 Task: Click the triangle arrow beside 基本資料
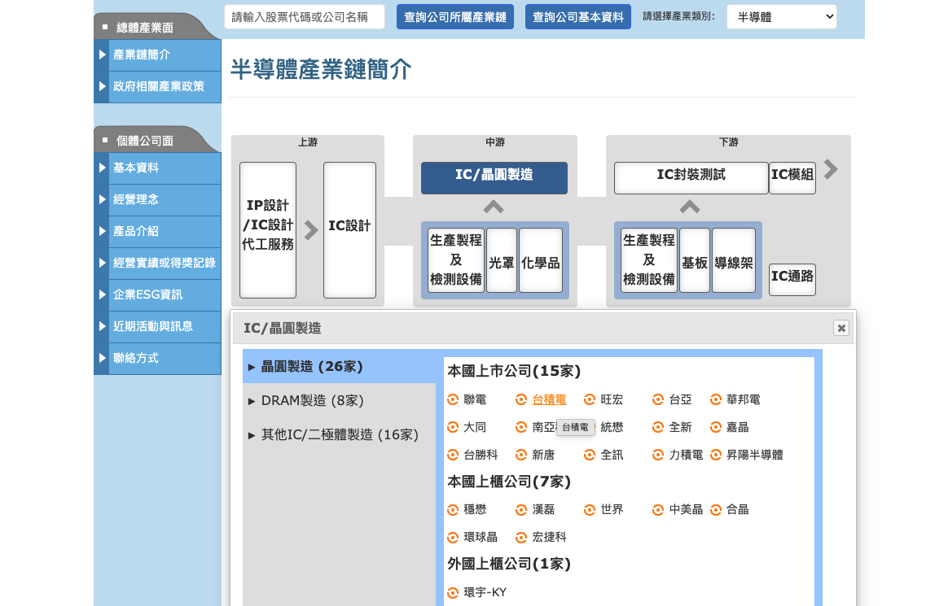[102, 168]
